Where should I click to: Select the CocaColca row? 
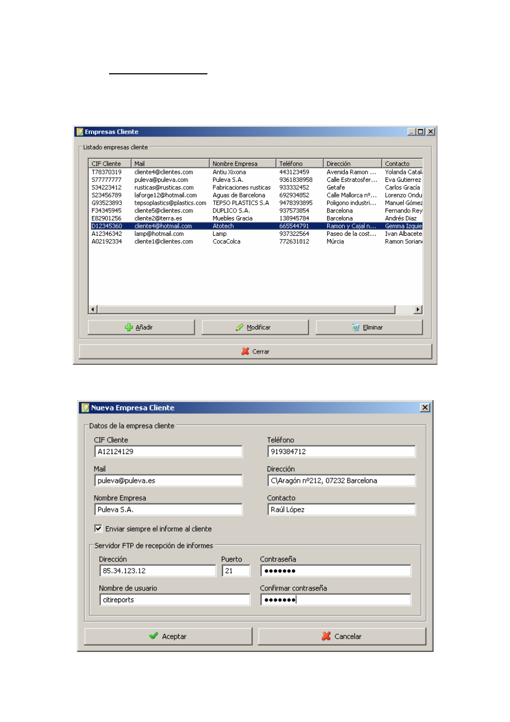(256, 241)
